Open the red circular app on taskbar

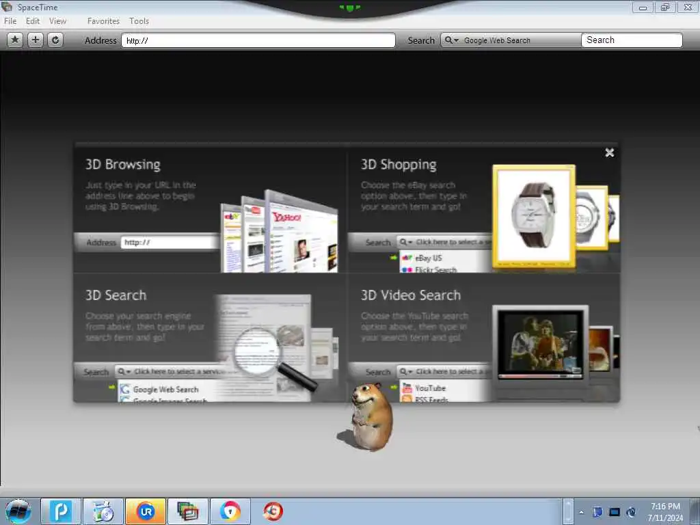pos(273,511)
